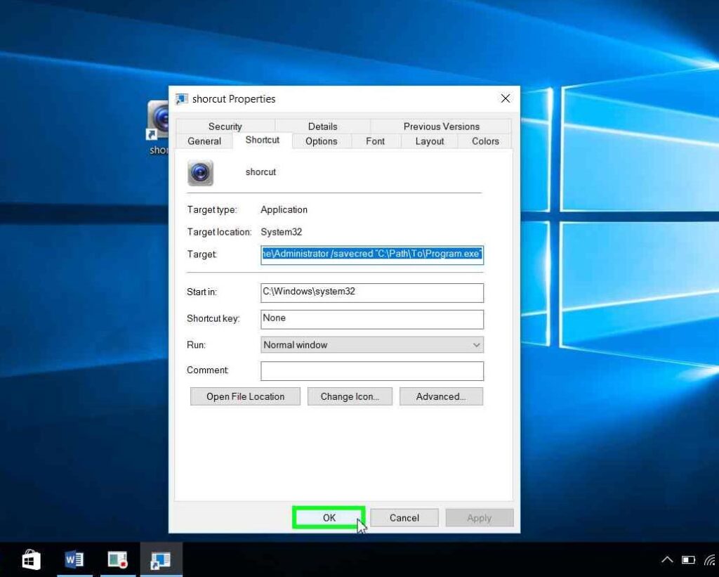Viewport: 719px width, 577px height.
Task: Click the Advanced... button
Action: (441, 396)
